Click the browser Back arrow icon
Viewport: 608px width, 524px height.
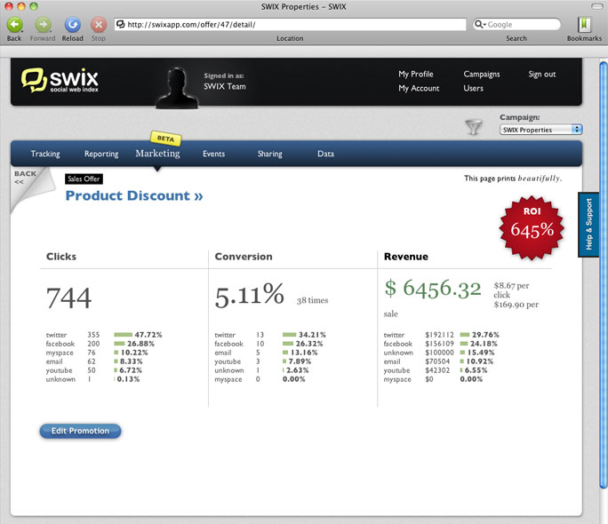(15, 25)
